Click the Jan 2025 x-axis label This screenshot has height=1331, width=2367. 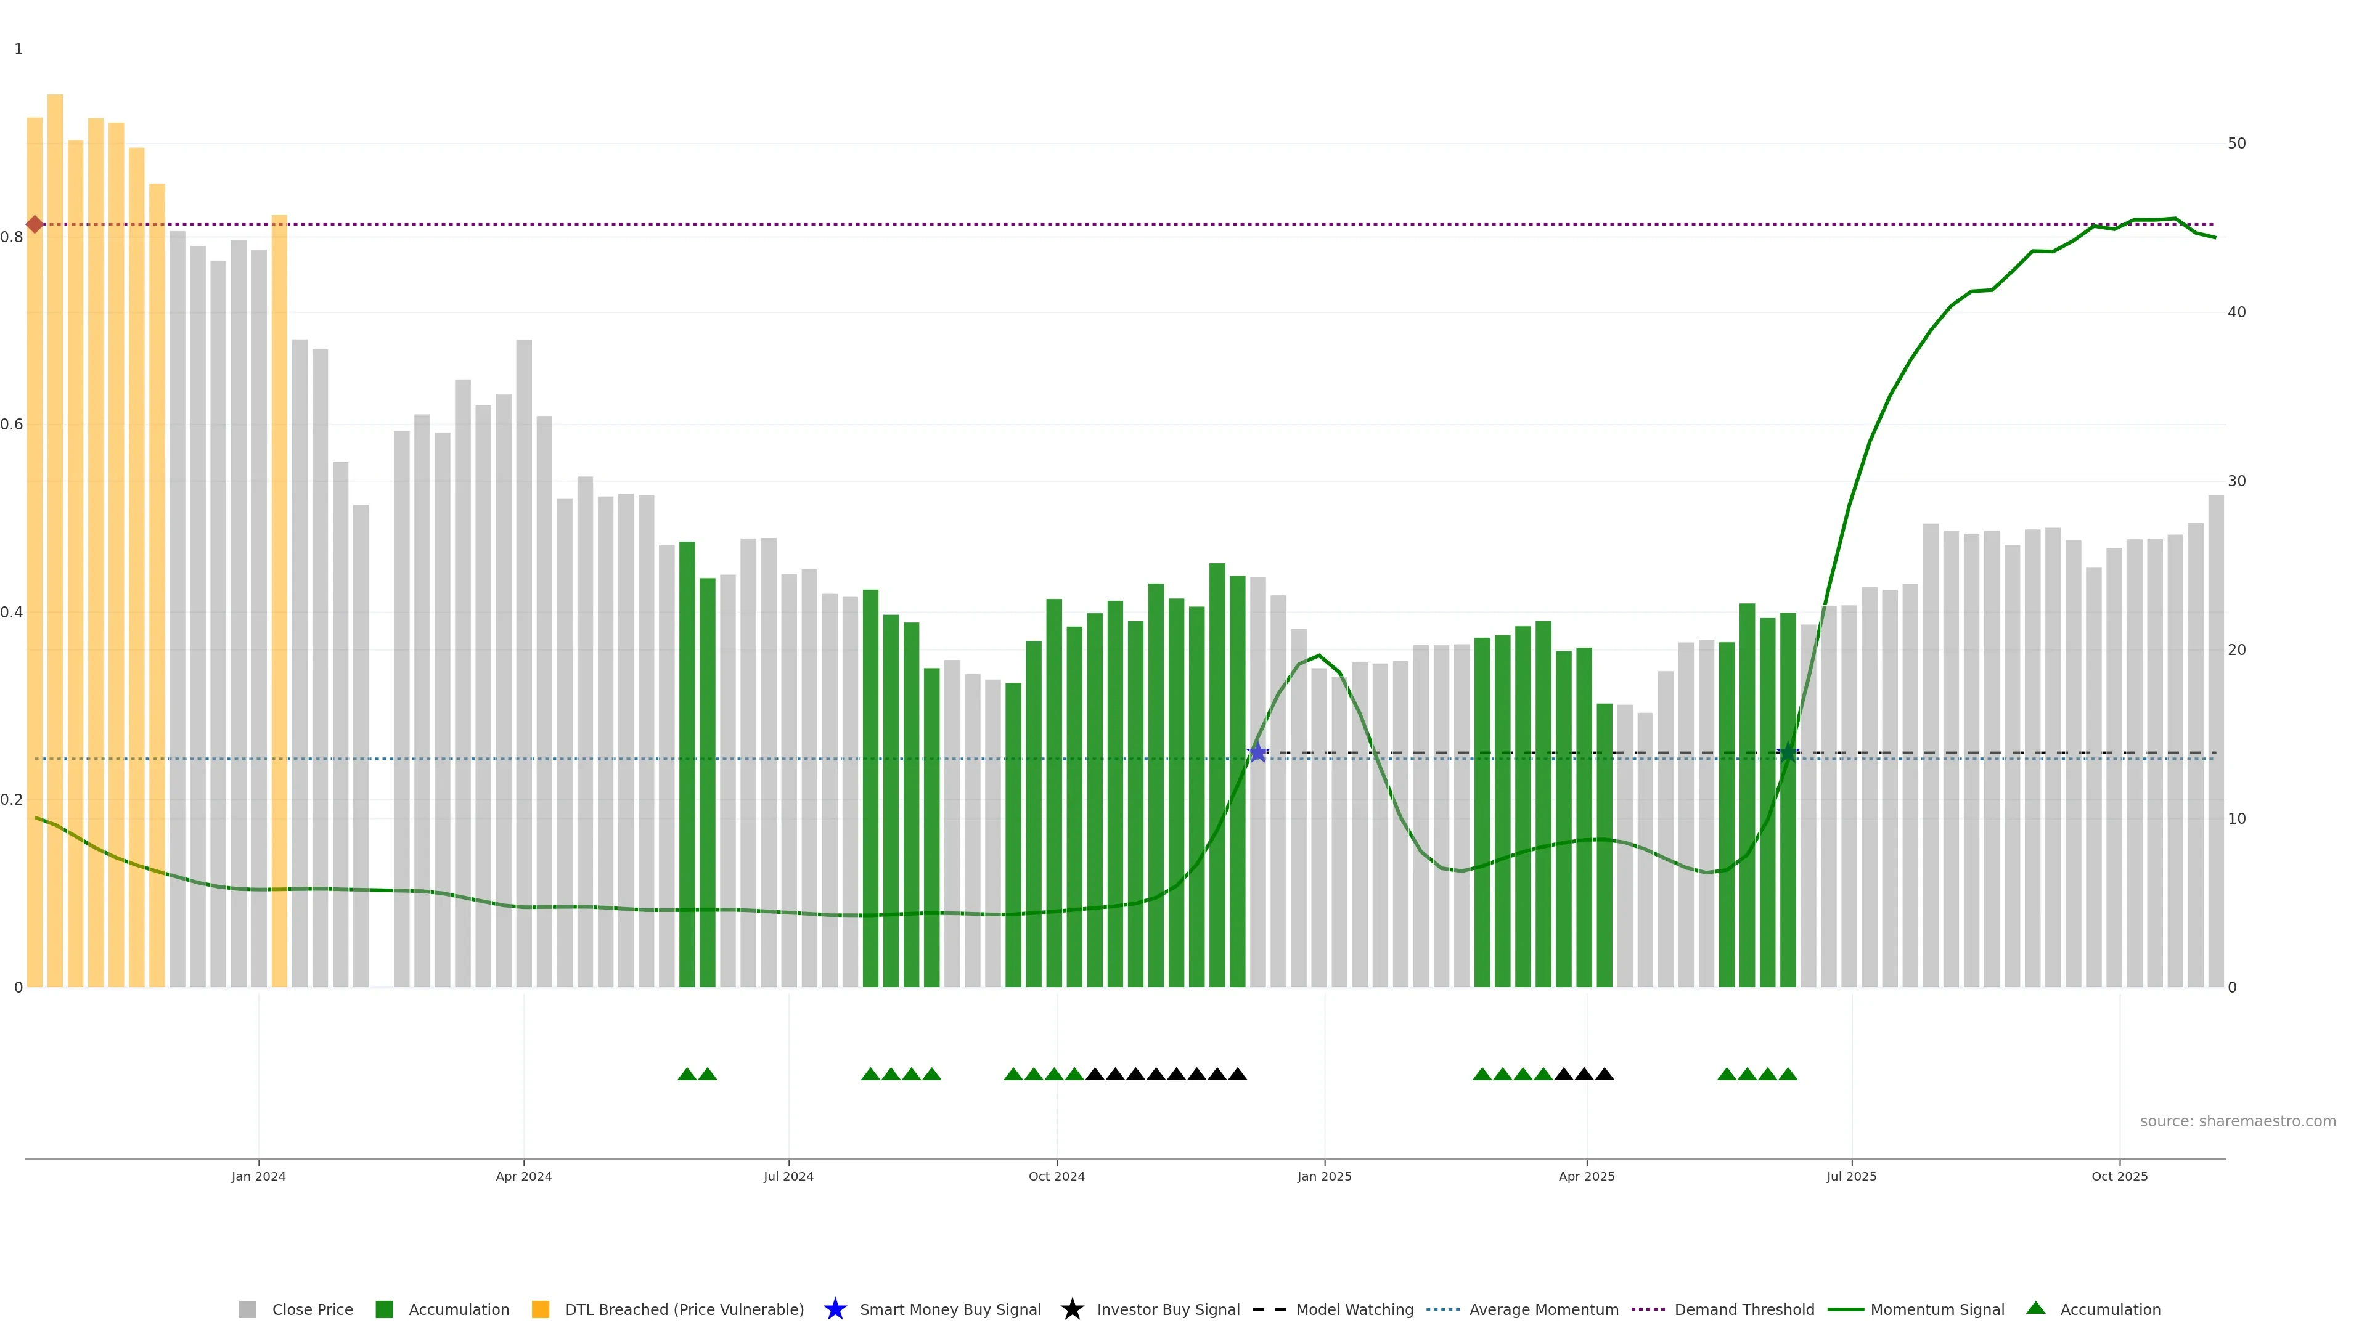coord(1324,1176)
